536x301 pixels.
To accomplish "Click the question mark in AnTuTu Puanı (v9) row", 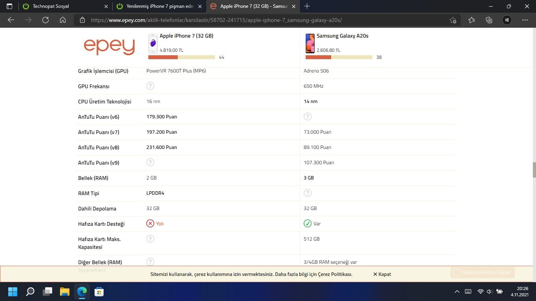I will click(x=150, y=162).
